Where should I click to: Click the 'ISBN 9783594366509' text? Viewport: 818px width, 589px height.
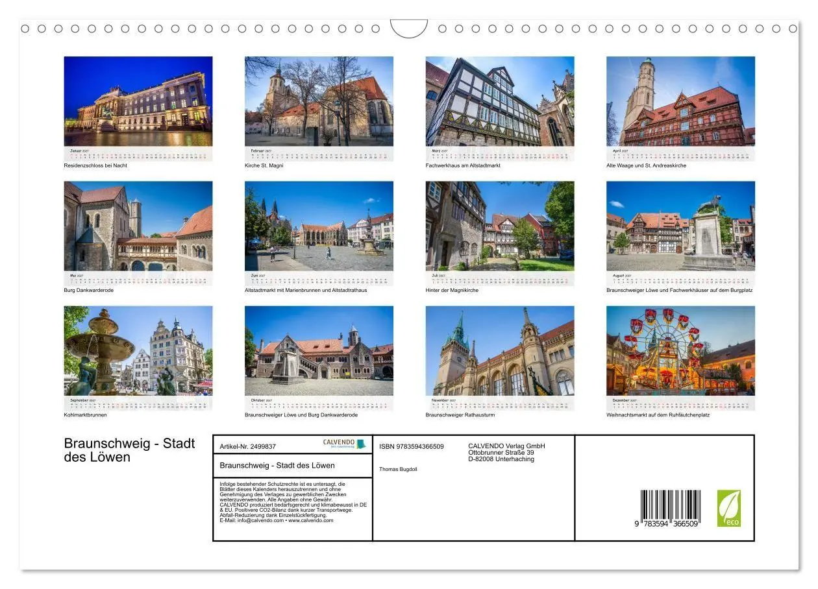click(412, 446)
